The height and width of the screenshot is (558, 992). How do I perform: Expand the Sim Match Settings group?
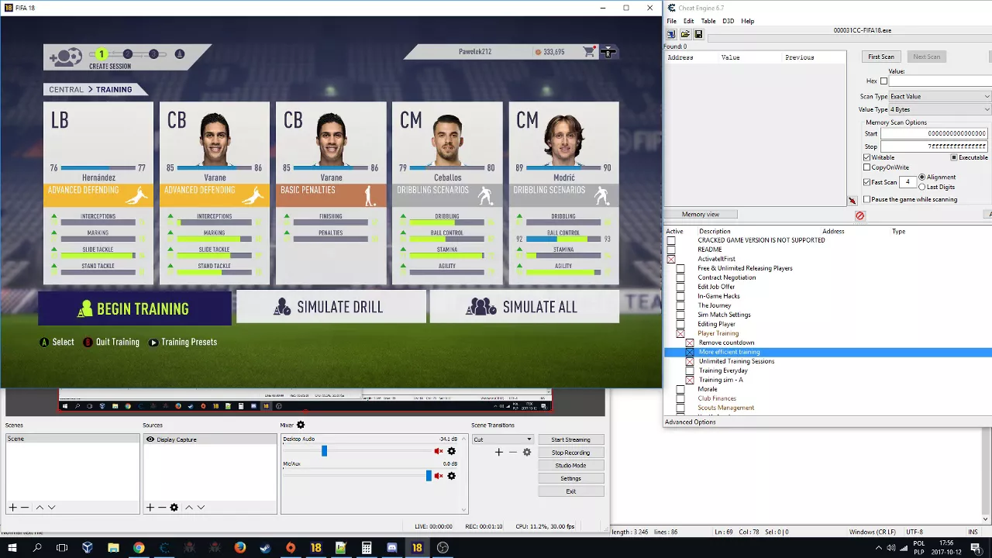point(680,315)
